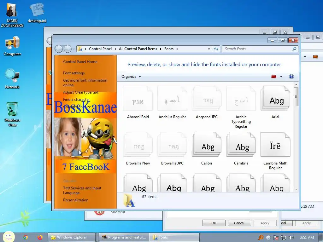Switch to Programs and Features taskbar item
Image resolution: width=323 pixels, height=242 pixels.
(124, 237)
